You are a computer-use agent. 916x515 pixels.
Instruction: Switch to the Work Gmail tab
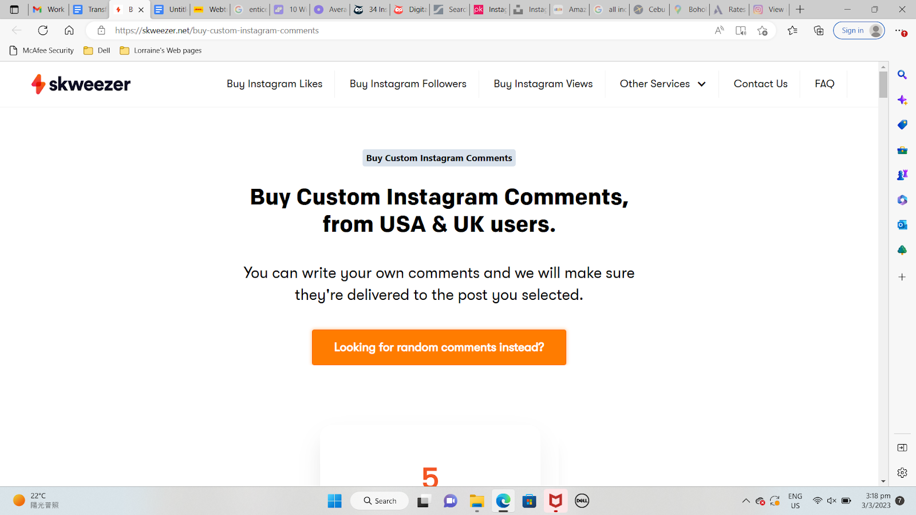pos(48,9)
